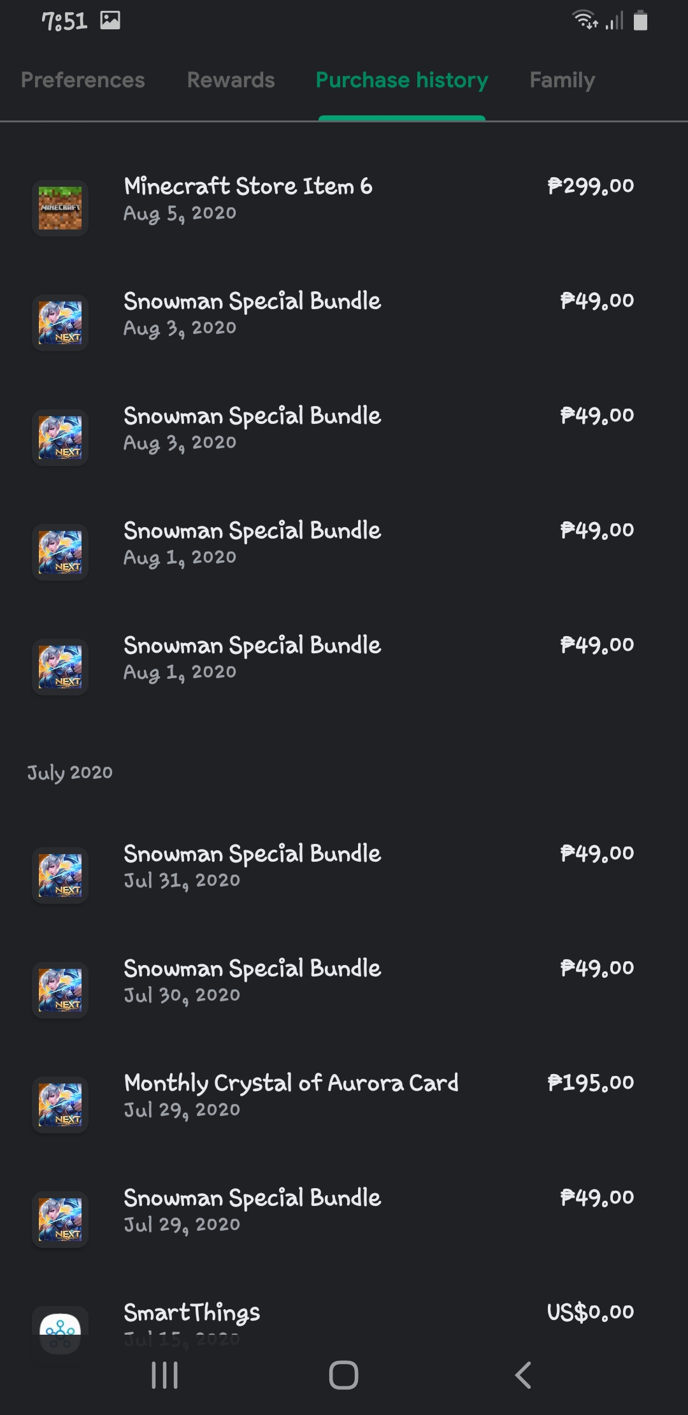
Task: Tap the gallery notification icon in the status bar
Action: (110, 20)
